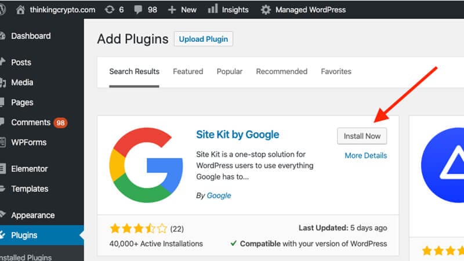Click the Google author link
Viewport: 464px width, 261px height.
[x=219, y=195]
